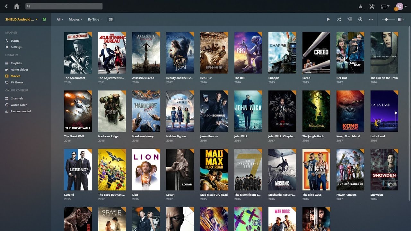Click the sync download icon
This screenshot has width=411, height=231.
(x=360, y=19)
